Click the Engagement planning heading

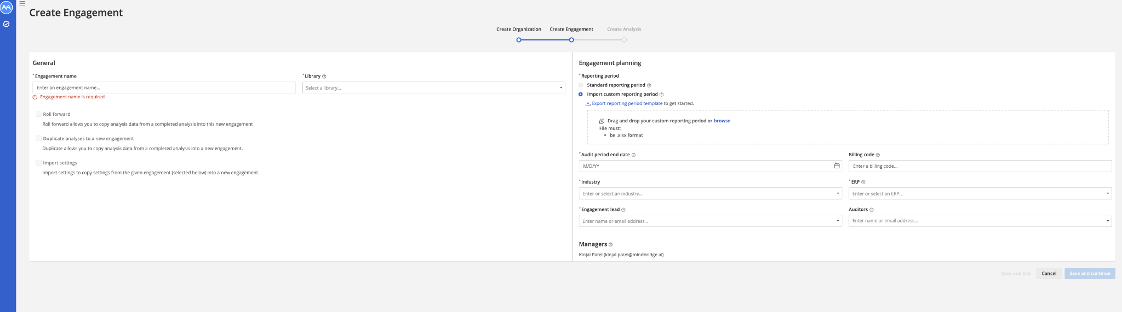click(610, 63)
